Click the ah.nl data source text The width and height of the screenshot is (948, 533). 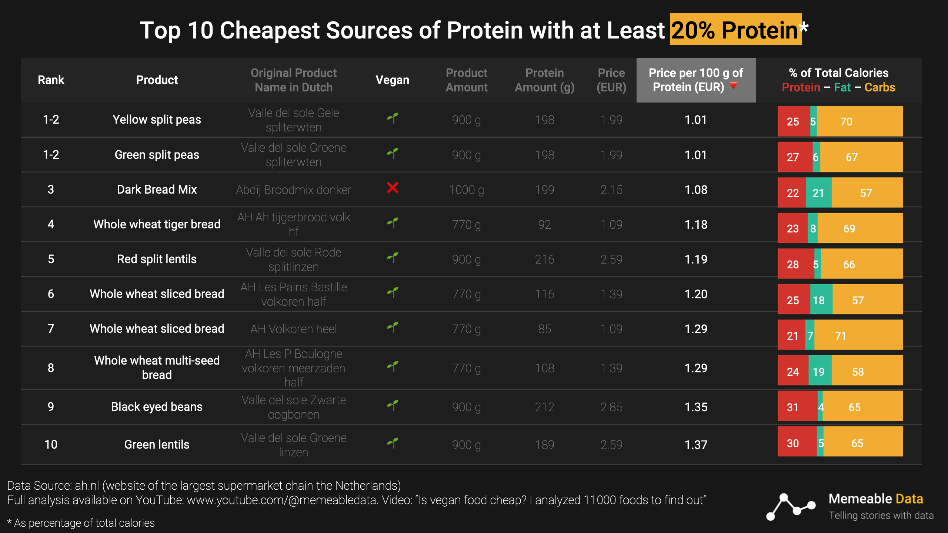click(x=87, y=486)
